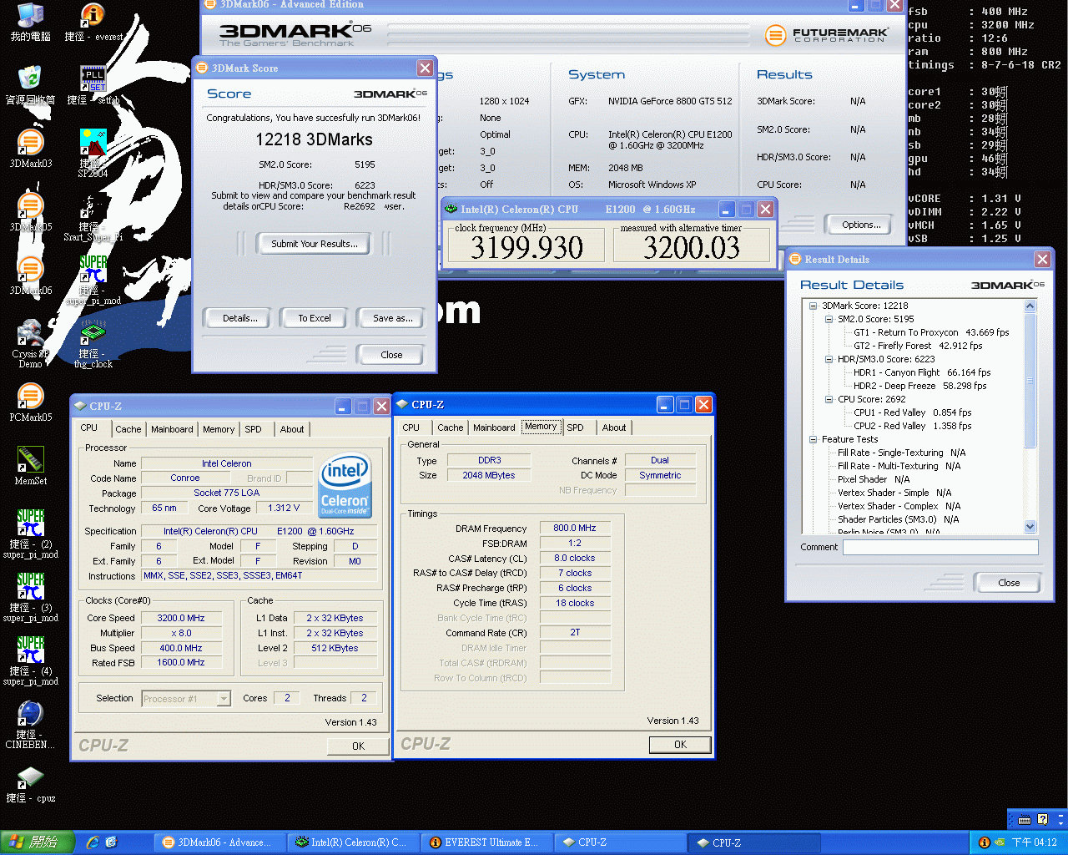Open About tab in the memory-timings CPU-Z window
The width and height of the screenshot is (1068, 855).
coord(614,427)
